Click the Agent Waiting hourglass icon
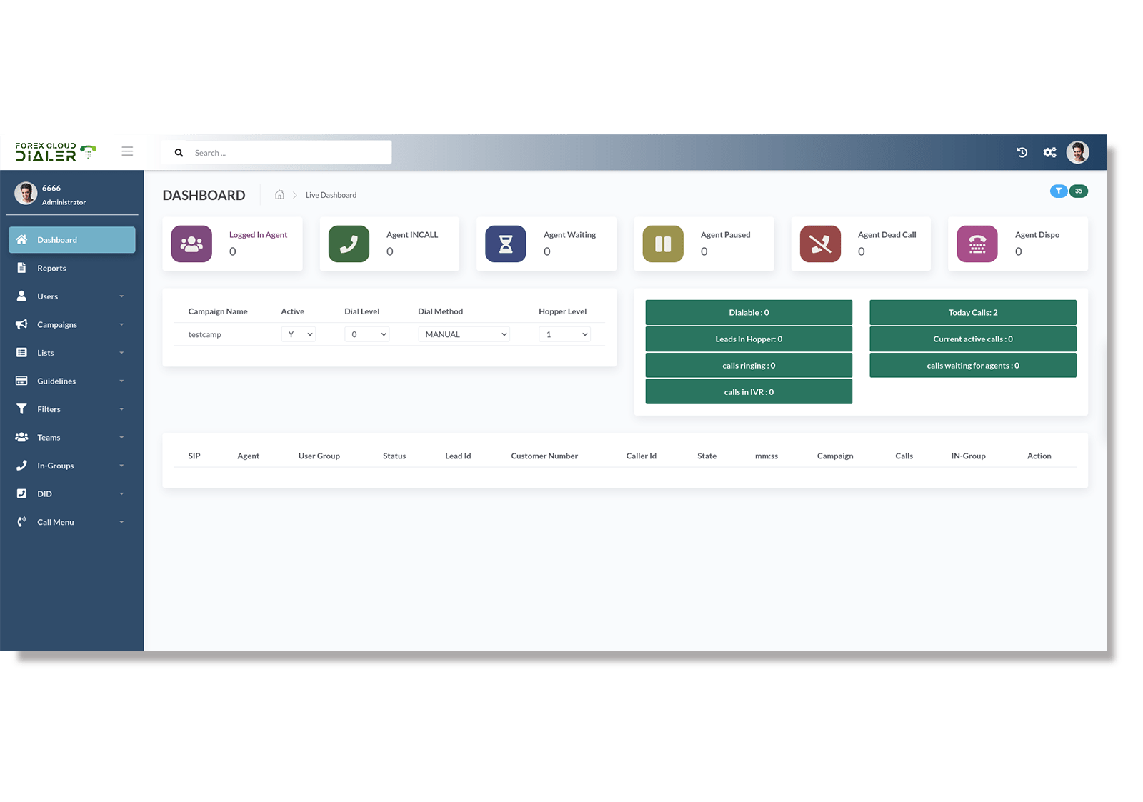The height and width of the screenshot is (802, 1143). click(505, 244)
